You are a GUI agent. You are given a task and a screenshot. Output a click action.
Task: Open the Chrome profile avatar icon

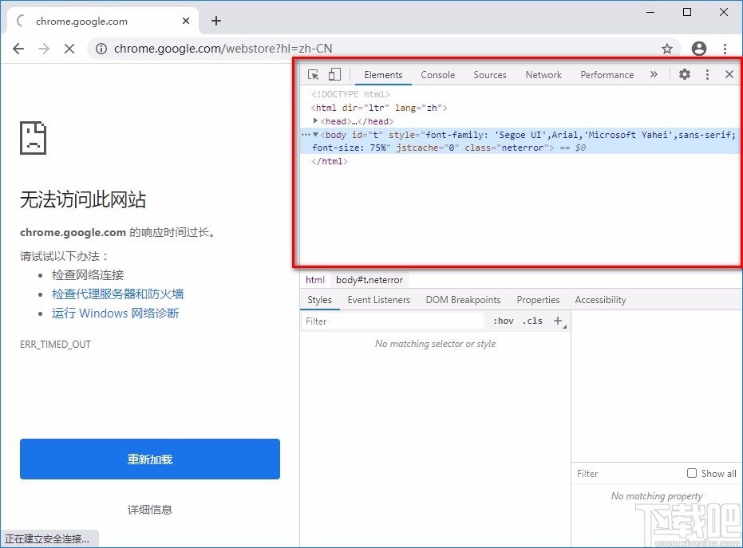coord(699,49)
